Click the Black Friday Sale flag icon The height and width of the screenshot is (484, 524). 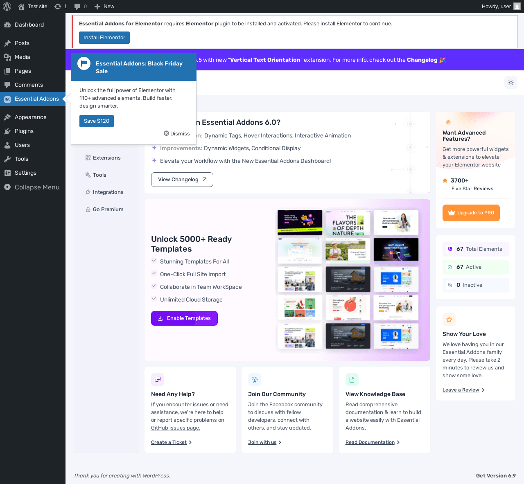click(84, 63)
